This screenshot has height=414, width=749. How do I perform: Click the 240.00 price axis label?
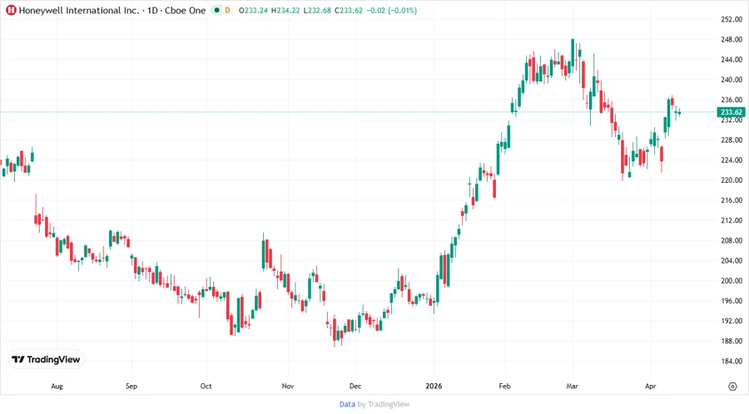732,80
